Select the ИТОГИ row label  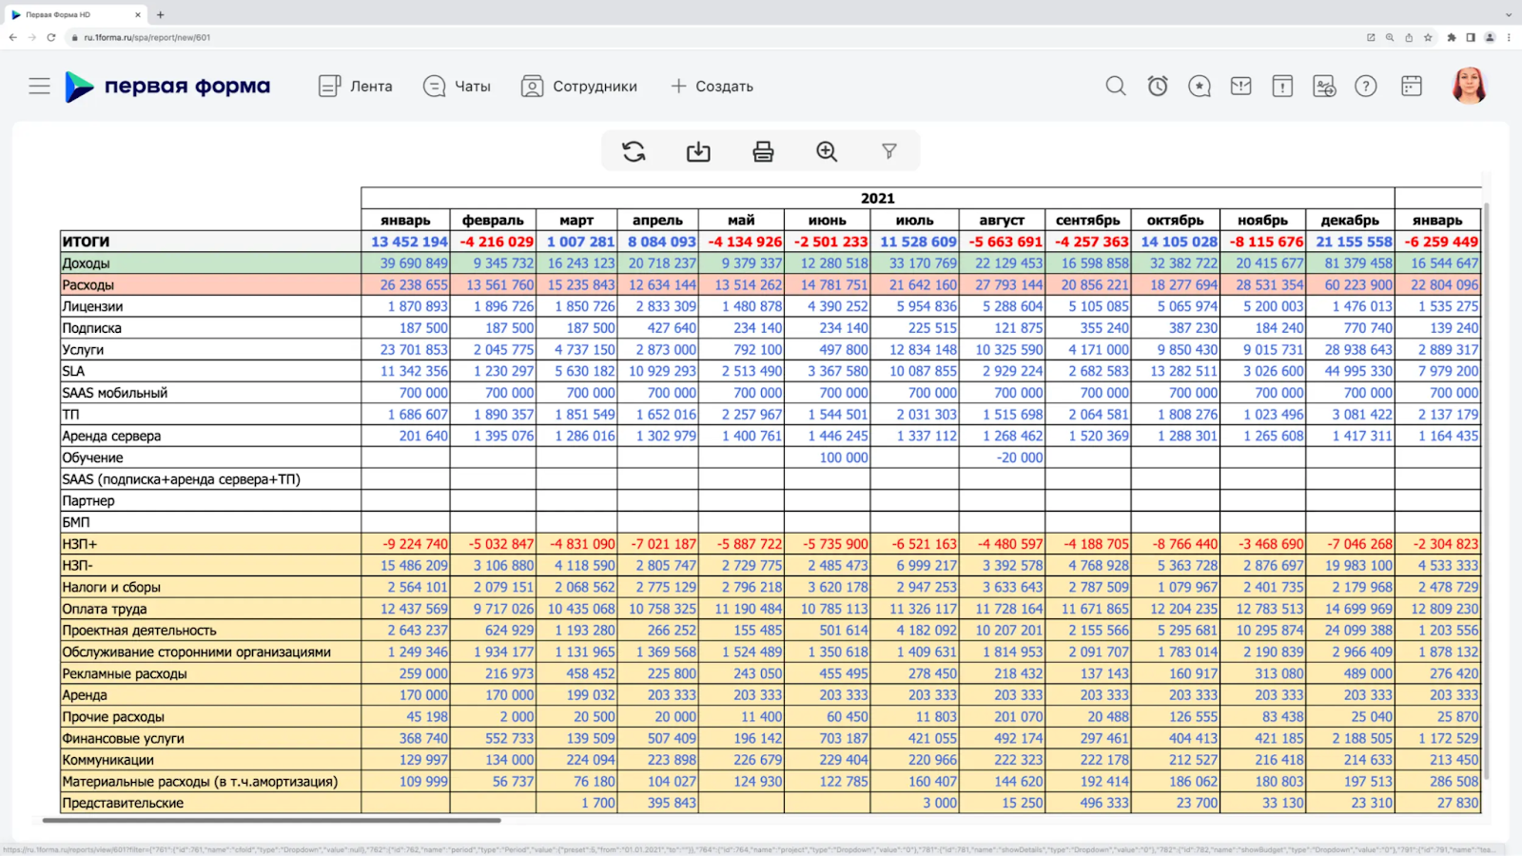86,242
